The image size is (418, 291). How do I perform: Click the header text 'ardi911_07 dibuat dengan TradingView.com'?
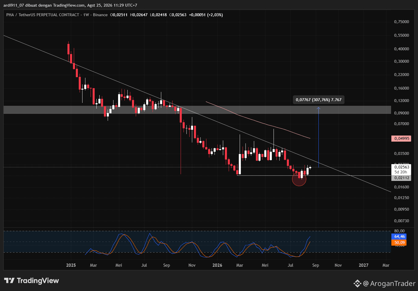coord(44,5)
